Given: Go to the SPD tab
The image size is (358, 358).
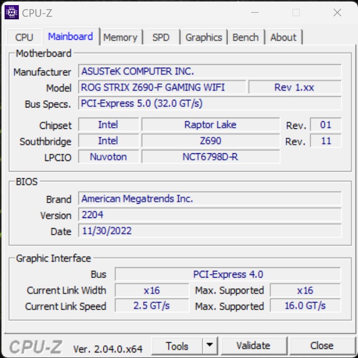Looking at the screenshot, I should pyautogui.click(x=161, y=37).
